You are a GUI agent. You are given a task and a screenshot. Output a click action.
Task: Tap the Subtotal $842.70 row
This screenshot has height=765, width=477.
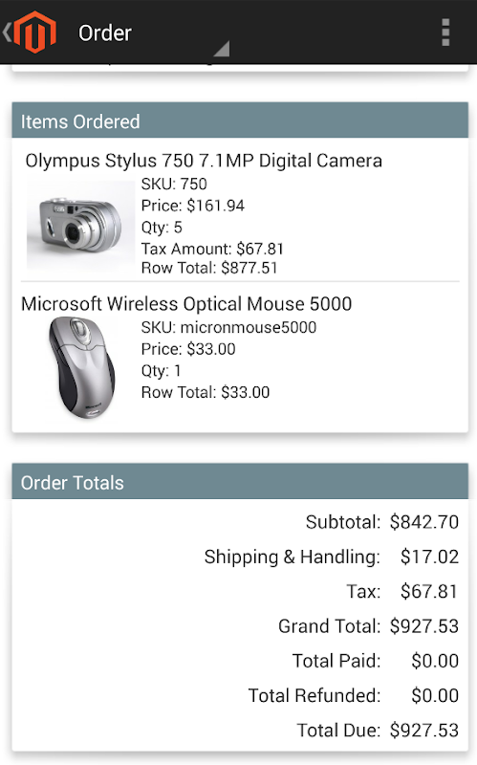tap(382, 522)
